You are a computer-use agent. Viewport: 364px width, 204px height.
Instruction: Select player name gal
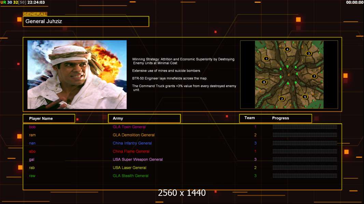click(31, 160)
